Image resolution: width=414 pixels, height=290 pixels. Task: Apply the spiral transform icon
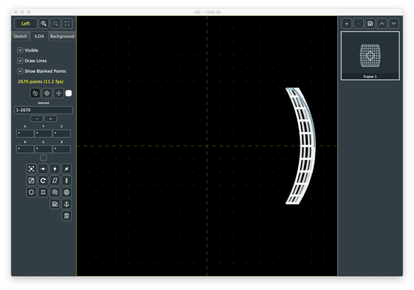click(x=55, y=192)
